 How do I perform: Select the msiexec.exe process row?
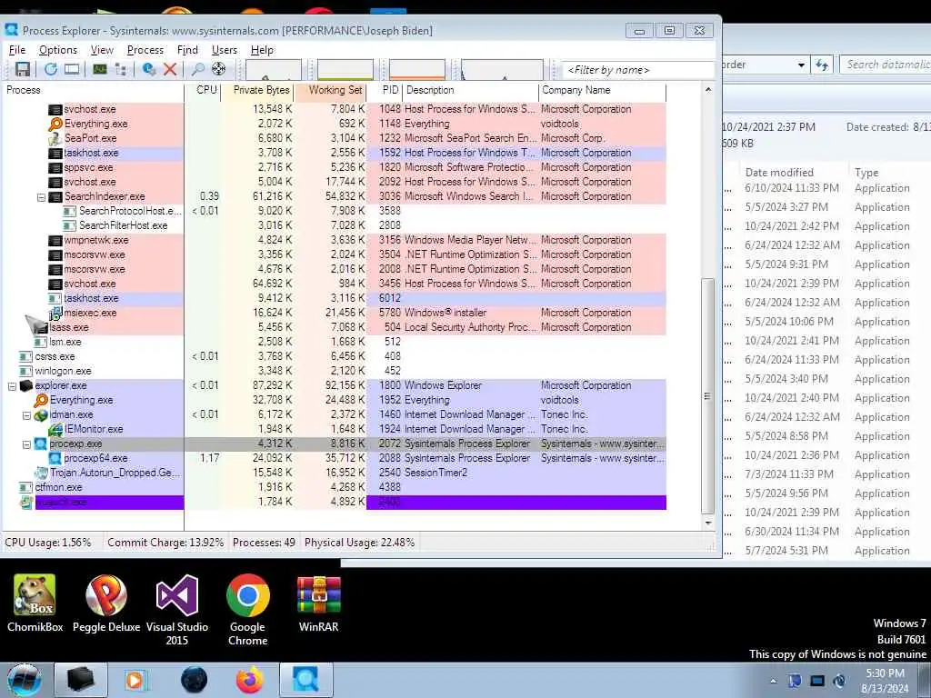point(335,313)
